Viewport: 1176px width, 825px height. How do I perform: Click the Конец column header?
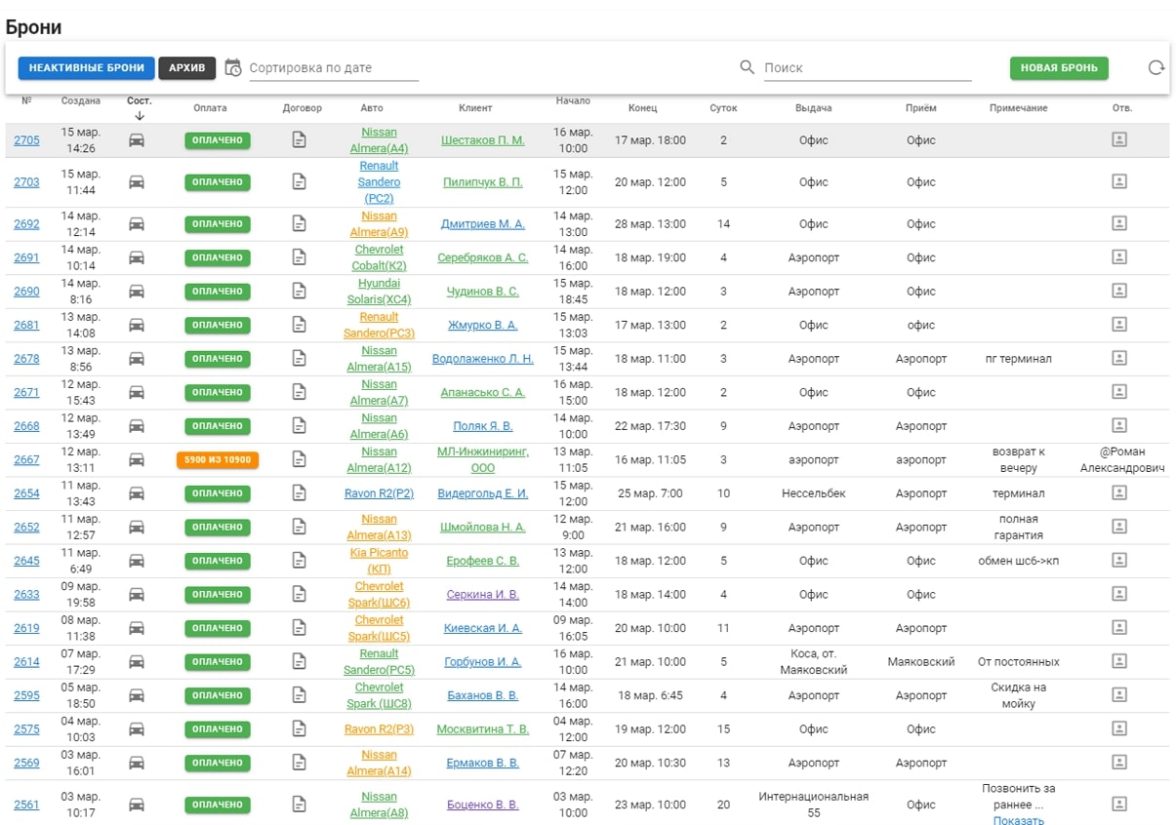(642, 108)
